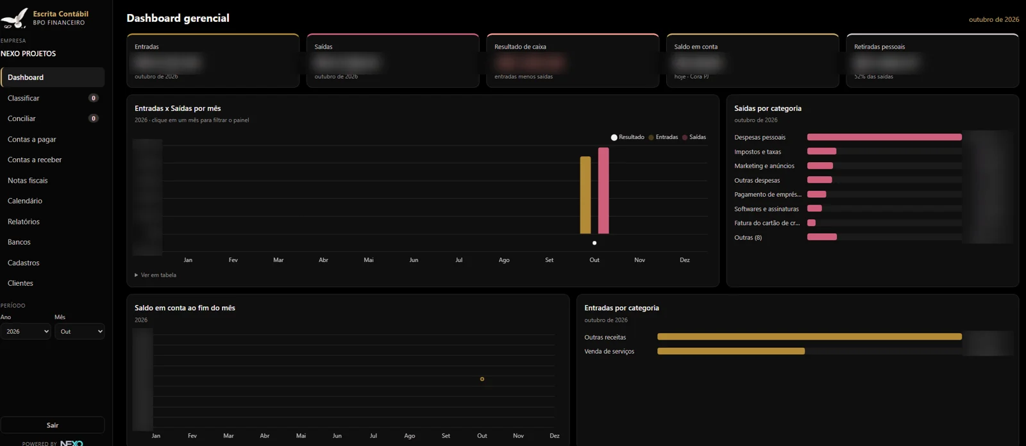Click the Impostos e taxas bar

click(821, 151)
